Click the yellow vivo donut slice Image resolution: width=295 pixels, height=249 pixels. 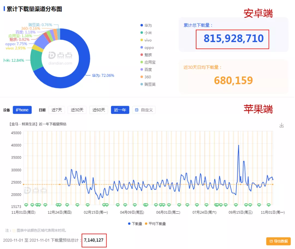tap(37, 48)
